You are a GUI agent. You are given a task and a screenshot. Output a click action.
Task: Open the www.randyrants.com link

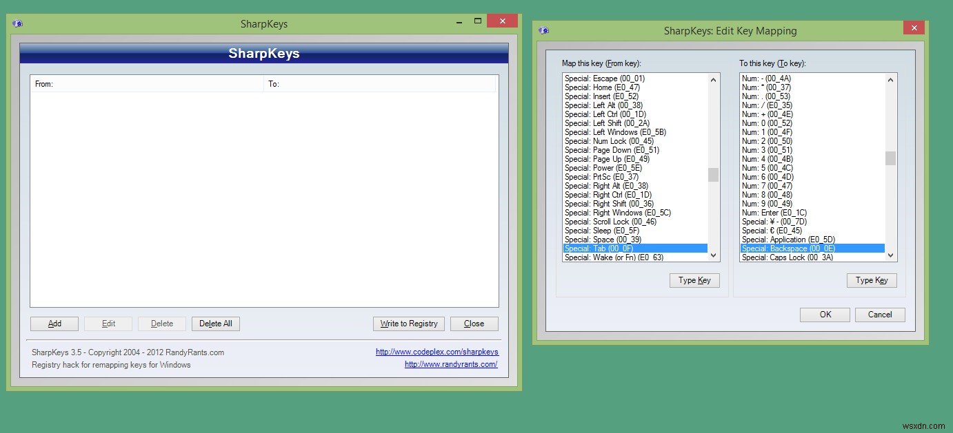click(x=451, y=365)
